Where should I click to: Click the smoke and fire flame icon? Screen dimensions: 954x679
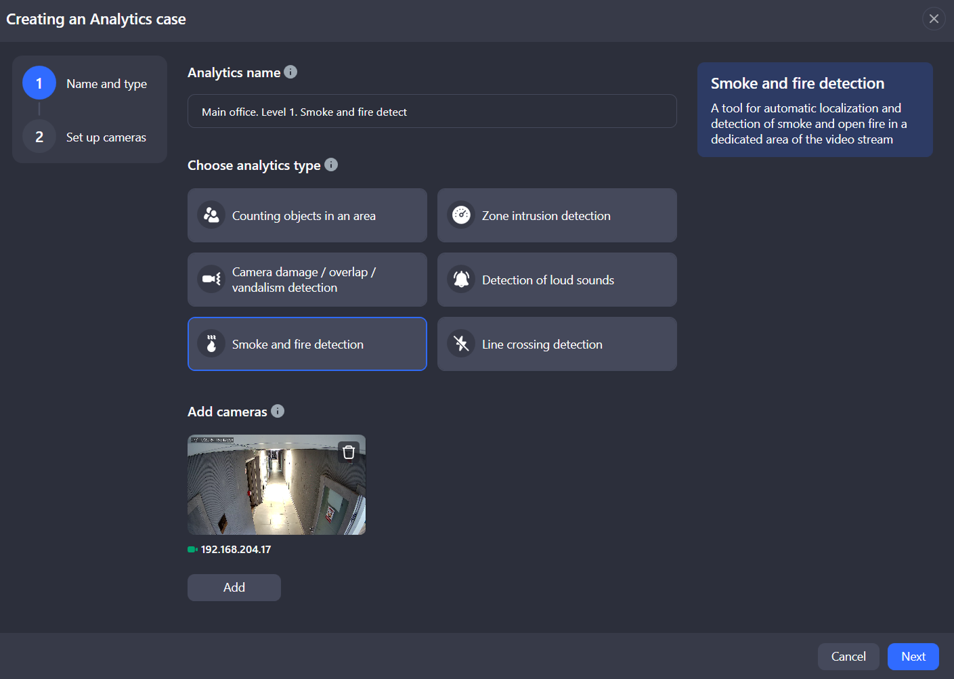click(211, 344)
